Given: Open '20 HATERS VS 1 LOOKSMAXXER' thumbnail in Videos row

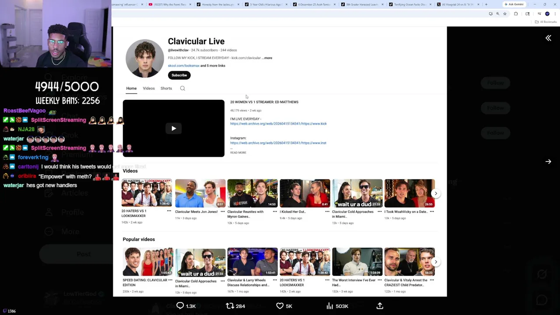Looking at the screenshot, I should point(147,192).
